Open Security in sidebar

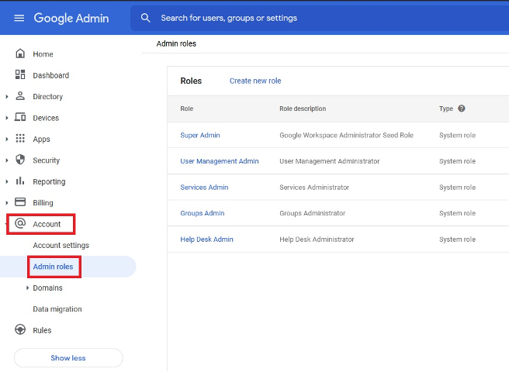(x=46, y=160)
